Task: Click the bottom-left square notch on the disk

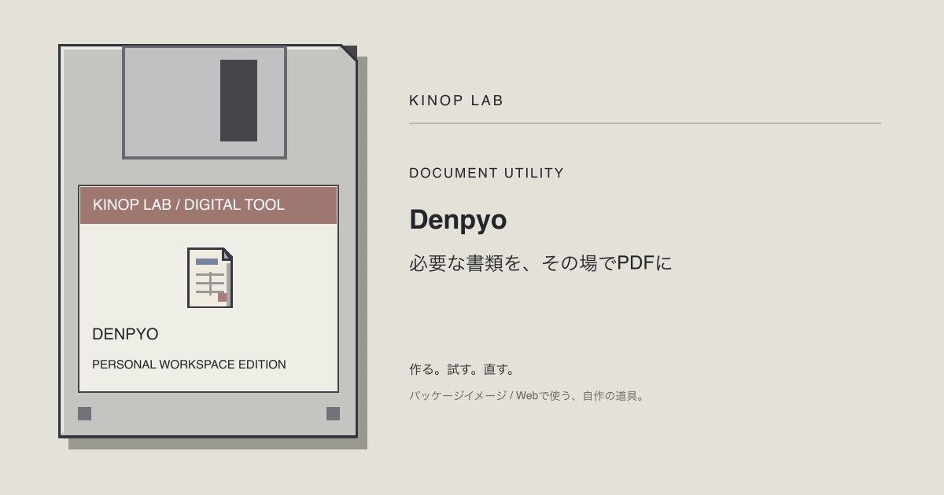Action: (84, 413)
